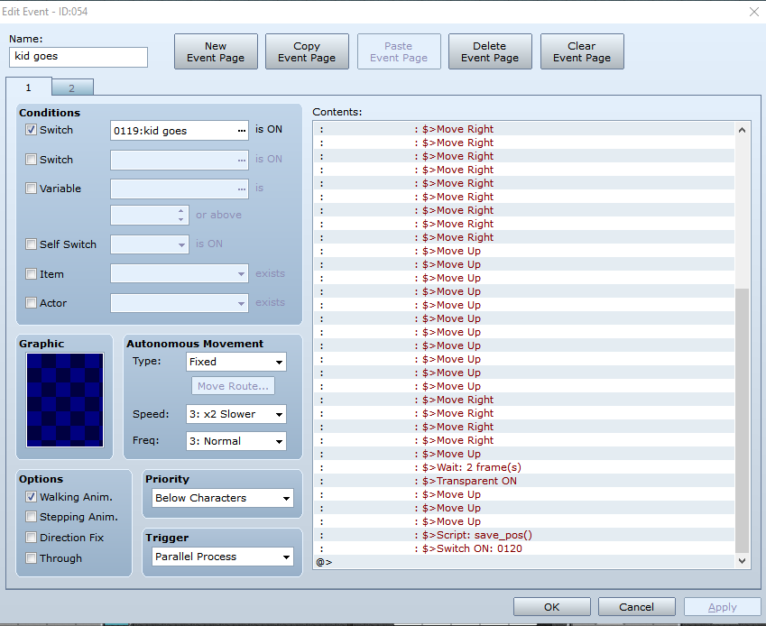Select event page 1 tab
Image resolution: width=766 pixels, height=626 pixels.
coord(29,87)
